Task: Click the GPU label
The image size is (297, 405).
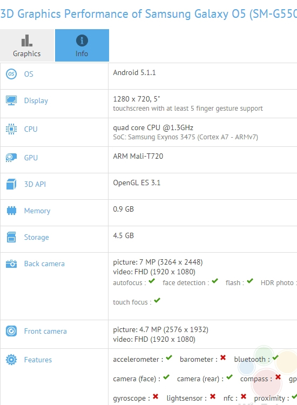Action: click(x=31, y=158)
